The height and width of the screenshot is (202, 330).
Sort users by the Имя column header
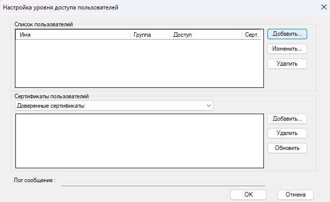click(73, 35)
